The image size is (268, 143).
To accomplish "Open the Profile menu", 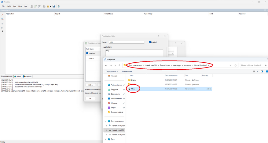I will tap(9, 6).
